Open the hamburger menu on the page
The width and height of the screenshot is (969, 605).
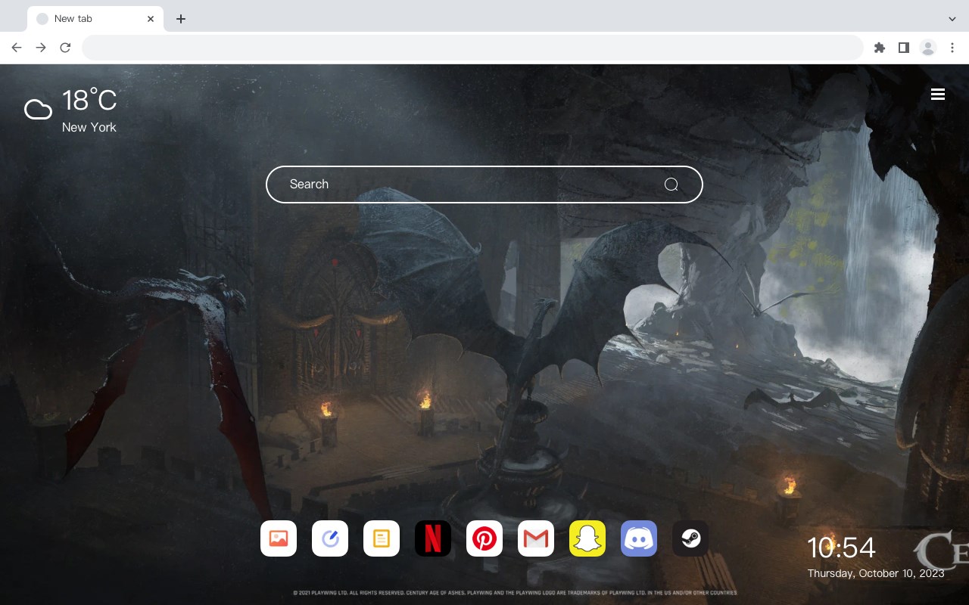click(x=938, y=95)
